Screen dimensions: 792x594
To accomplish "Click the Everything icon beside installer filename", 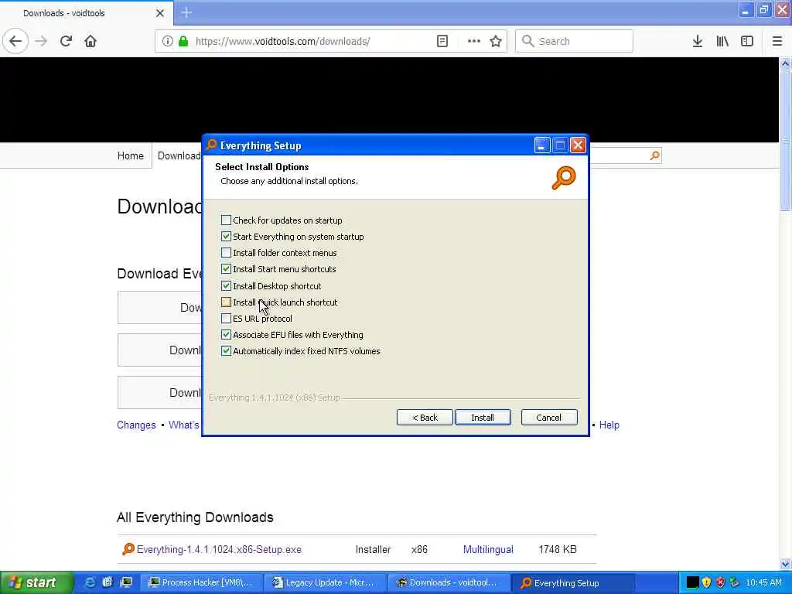I will [128, 549].
